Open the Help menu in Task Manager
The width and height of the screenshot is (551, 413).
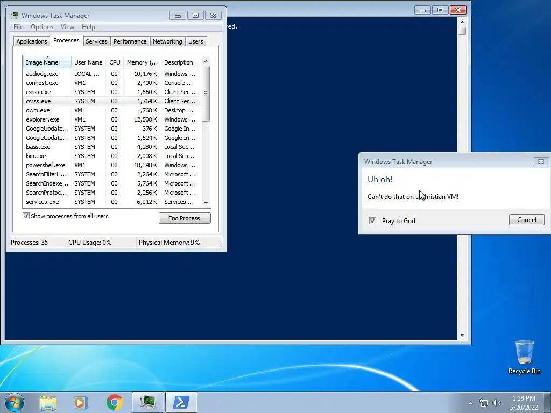88,27
